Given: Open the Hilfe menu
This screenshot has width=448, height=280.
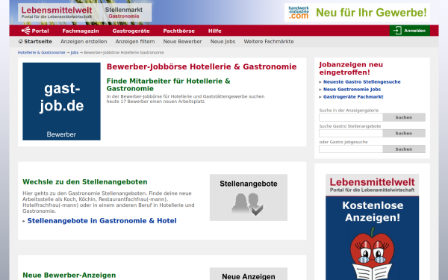Looking at the screenshot, I should point(215,31).
